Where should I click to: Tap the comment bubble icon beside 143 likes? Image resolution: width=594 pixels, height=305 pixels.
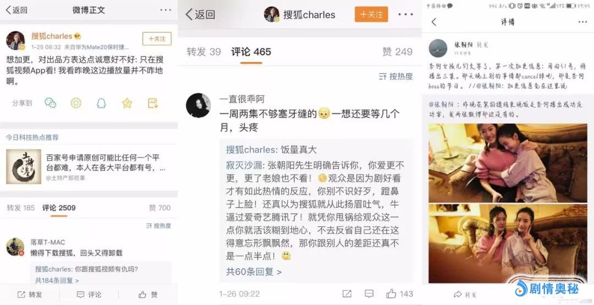point(369,293)
